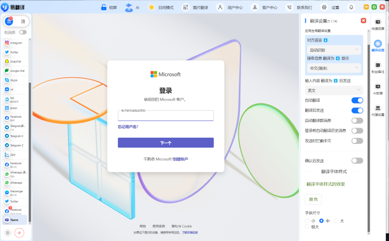Open 图片翻译 image translation

pos(196,8)
